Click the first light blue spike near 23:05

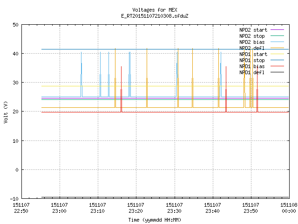coord(81,74)
